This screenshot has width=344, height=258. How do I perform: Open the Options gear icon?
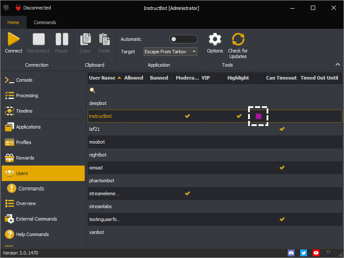pos(215,40)
